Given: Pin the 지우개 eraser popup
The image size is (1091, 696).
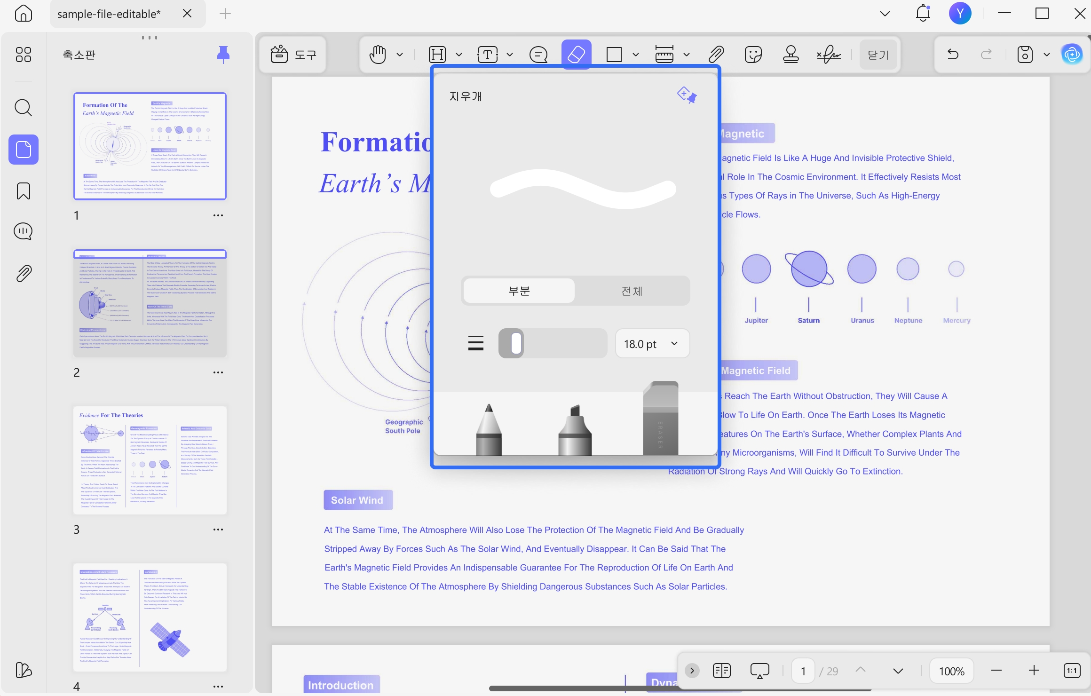Looking at the screenshot, I should click(x=687, y=95).
